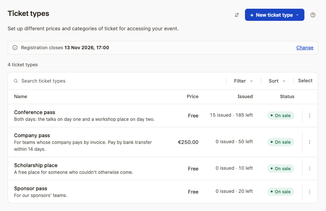
Task: Expand the Filter dropdown
Action: tap(243, 81)
